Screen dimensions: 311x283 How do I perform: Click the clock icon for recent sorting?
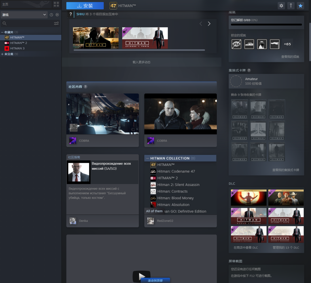[x=51, y=15]
